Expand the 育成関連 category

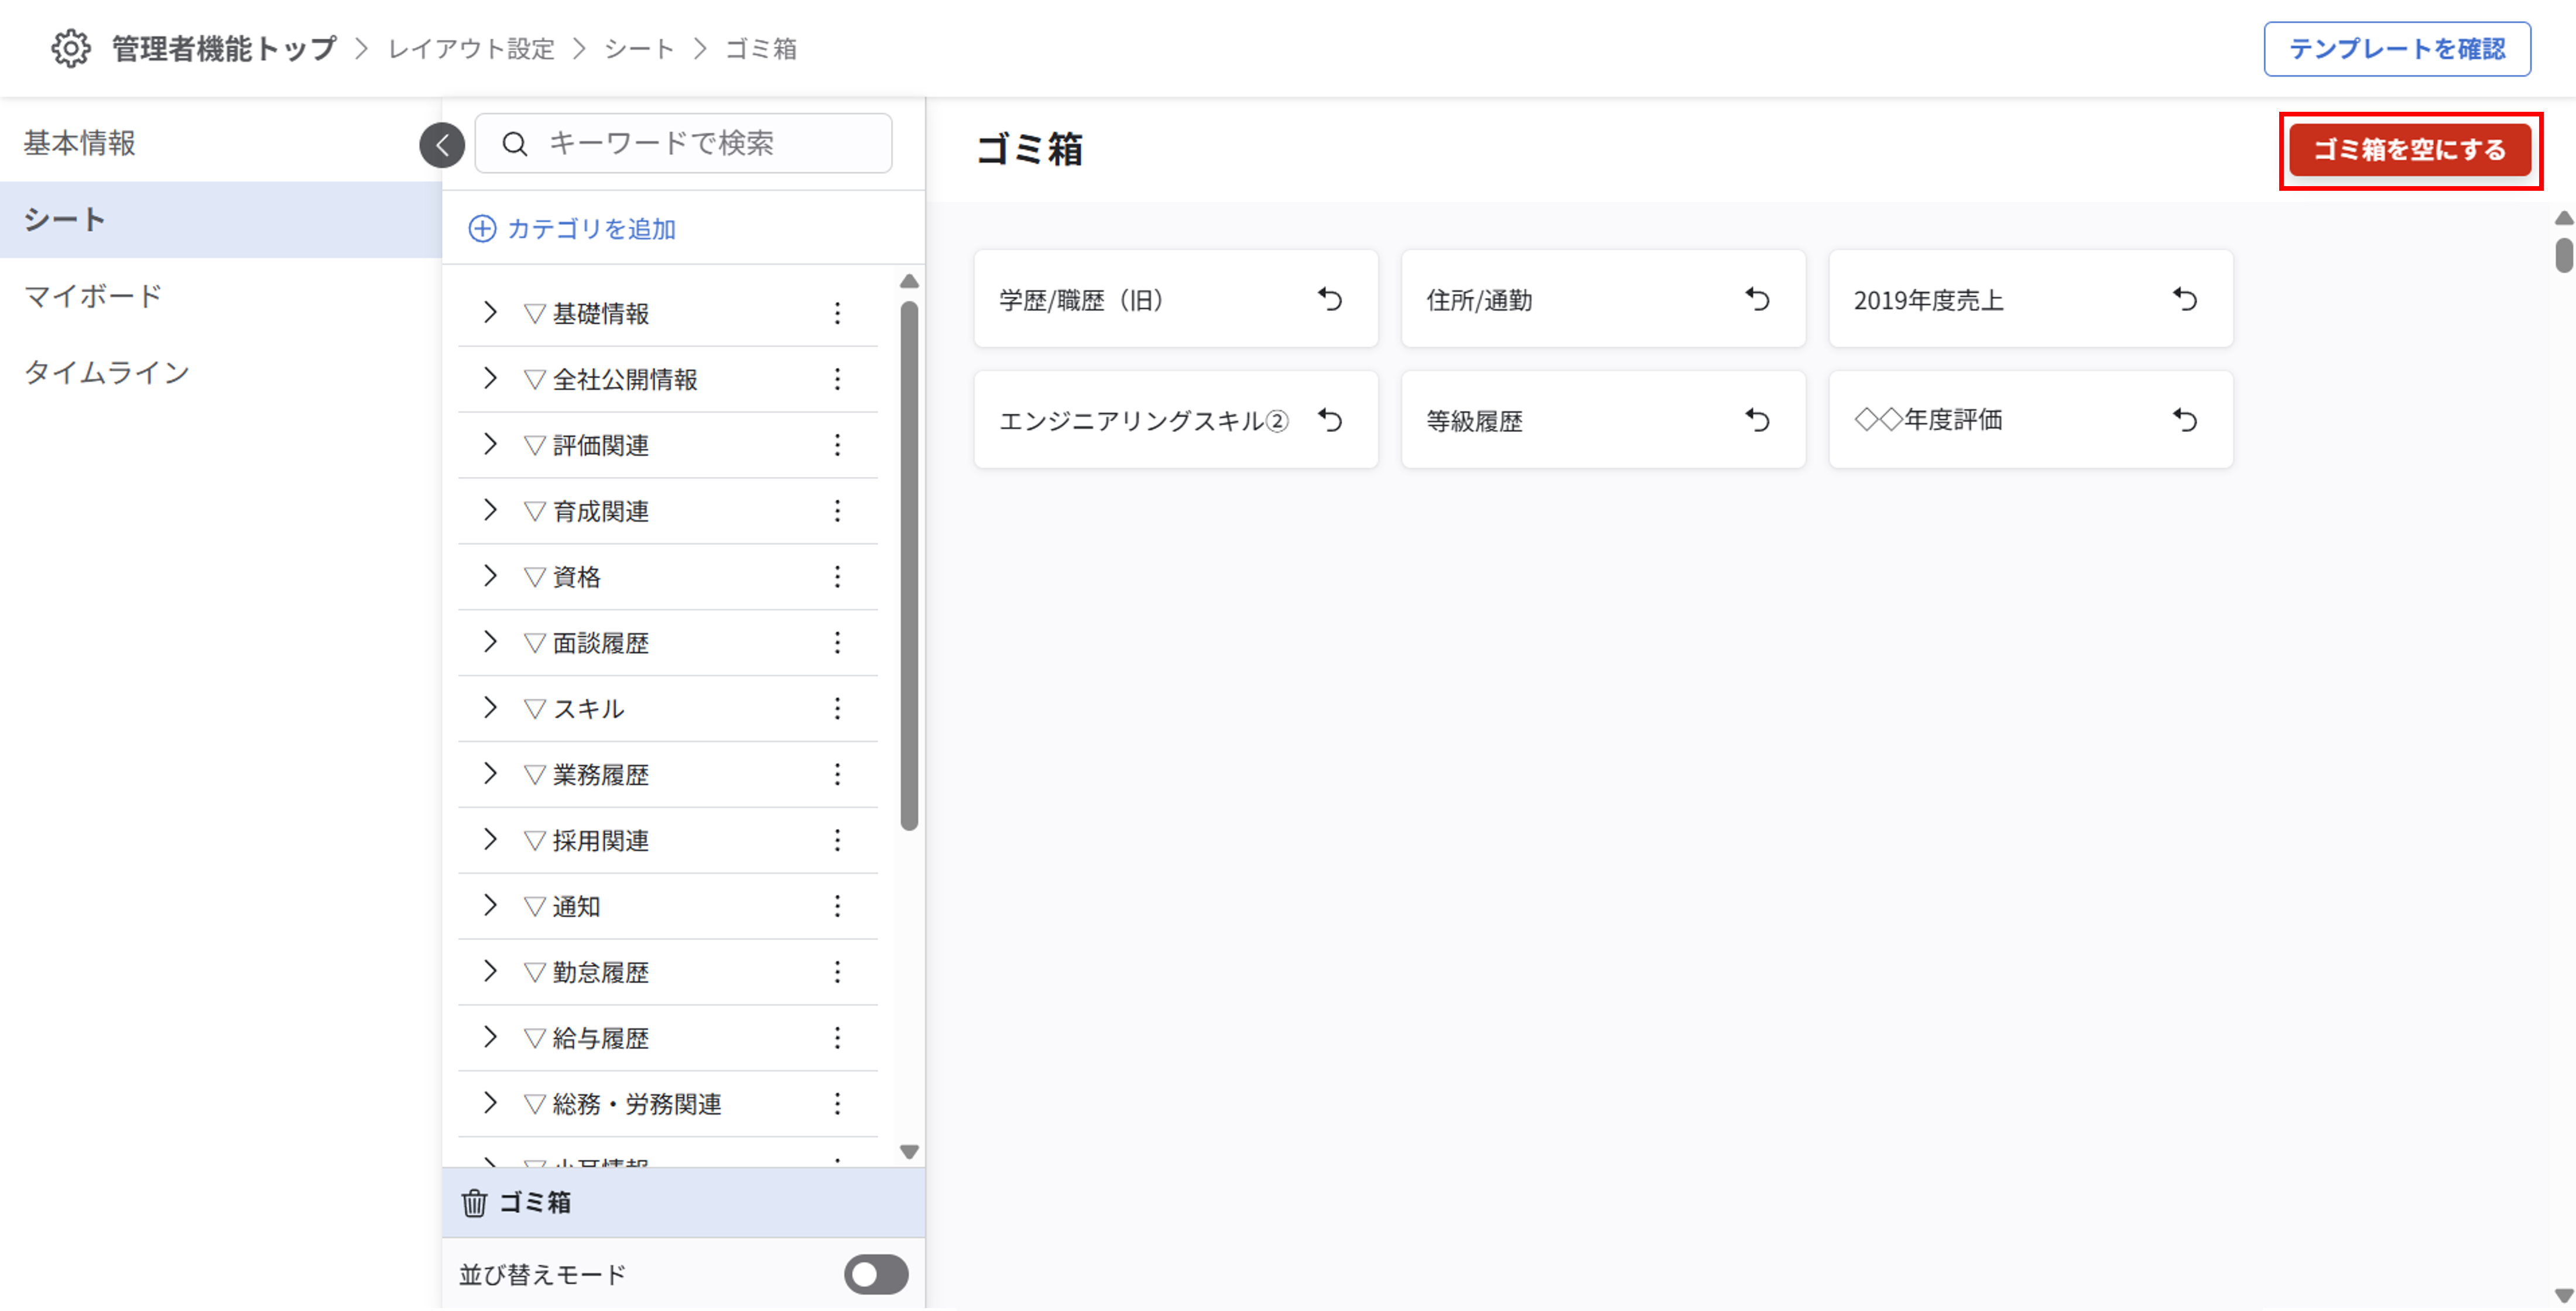pyautogui.click(x=490, y=510)
